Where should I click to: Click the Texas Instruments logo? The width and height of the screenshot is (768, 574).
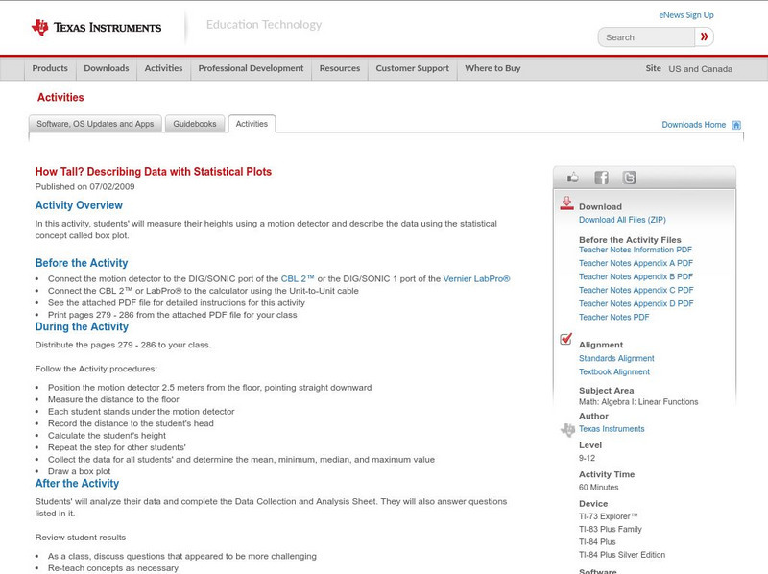tap(97, 28)
